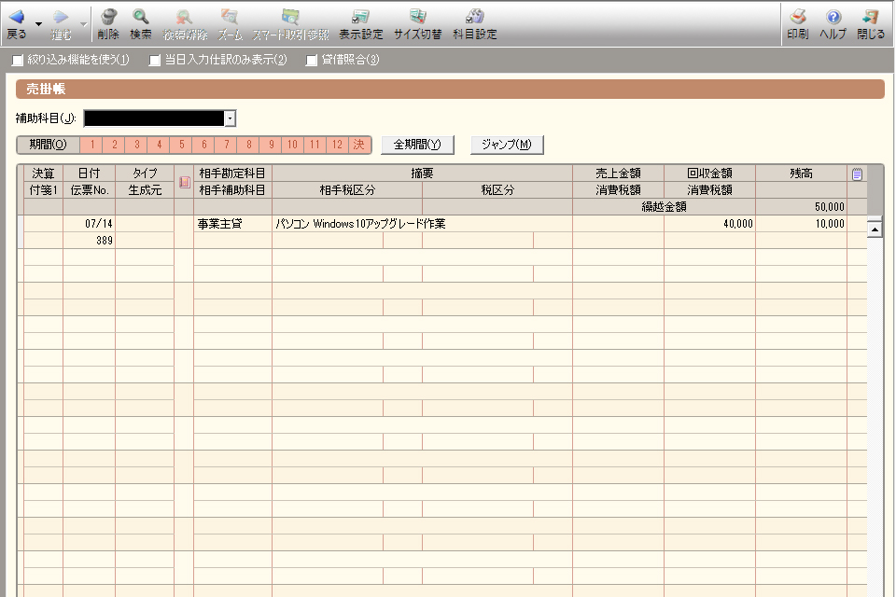Toggle 当日入力仕訳のみ表示(2) checkbox
Screen dimensions: 896x597
[154, 60]
